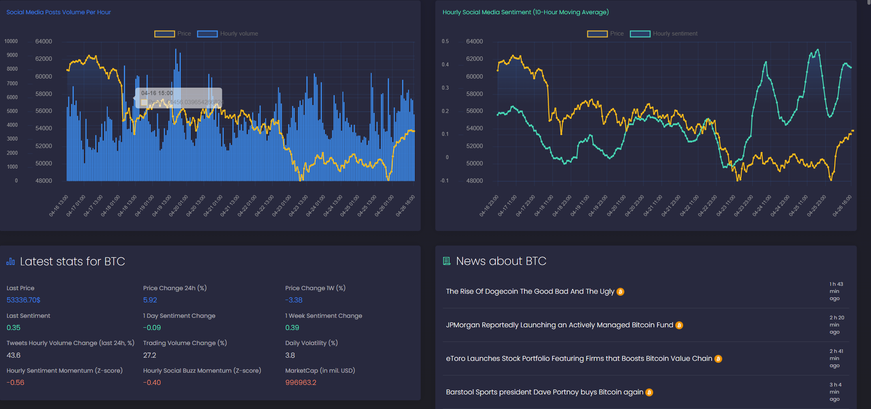Click the Bitcoin icon next to the eToro headline
Screen dimensions: 871x409
[718, 358]
